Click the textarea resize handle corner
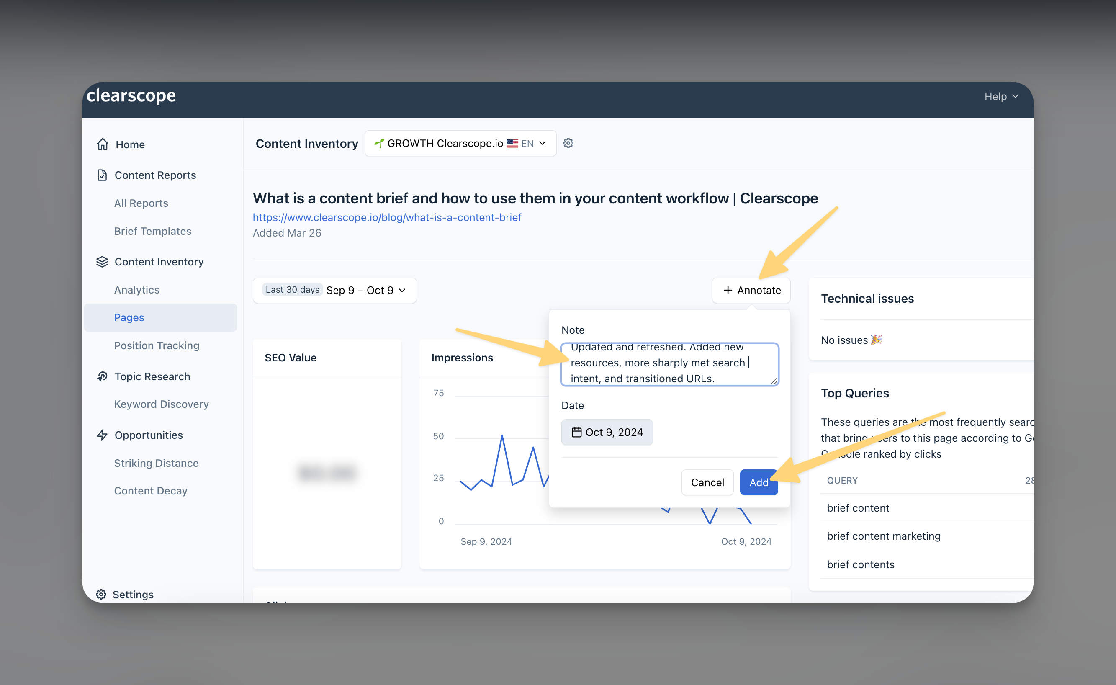The width and height of the screenshot is (1116, 685). [774, 381]
